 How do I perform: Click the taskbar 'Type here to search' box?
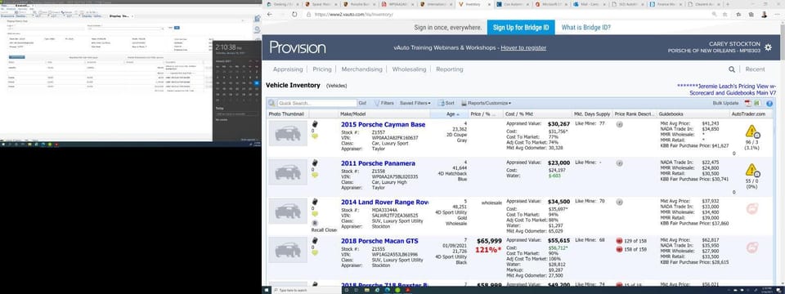pos(307,290)
